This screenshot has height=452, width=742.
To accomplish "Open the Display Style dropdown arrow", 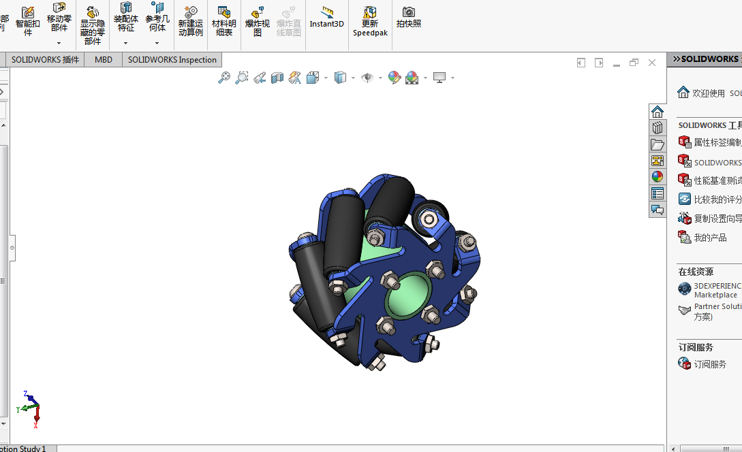I will 354,78.
